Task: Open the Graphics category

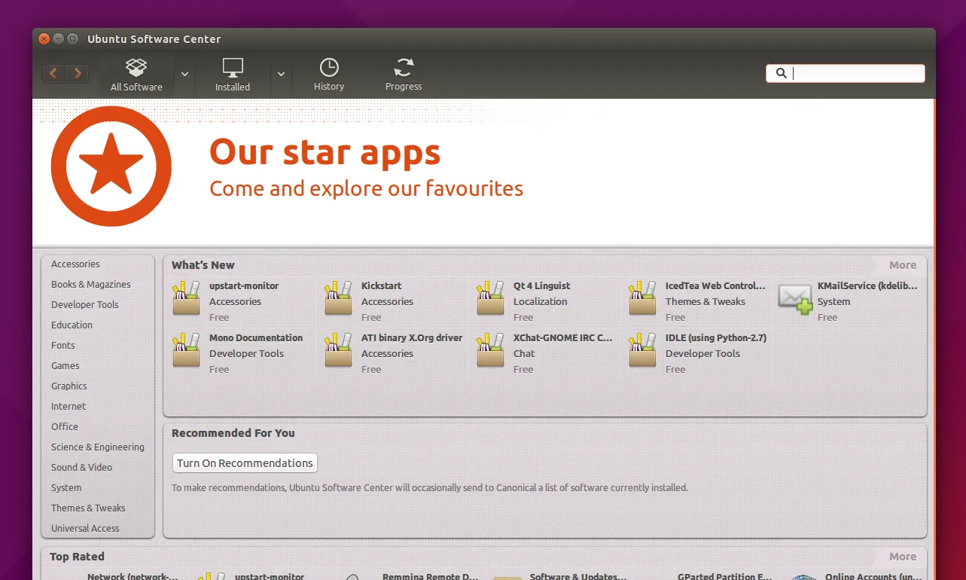Action: coord(69,386)
